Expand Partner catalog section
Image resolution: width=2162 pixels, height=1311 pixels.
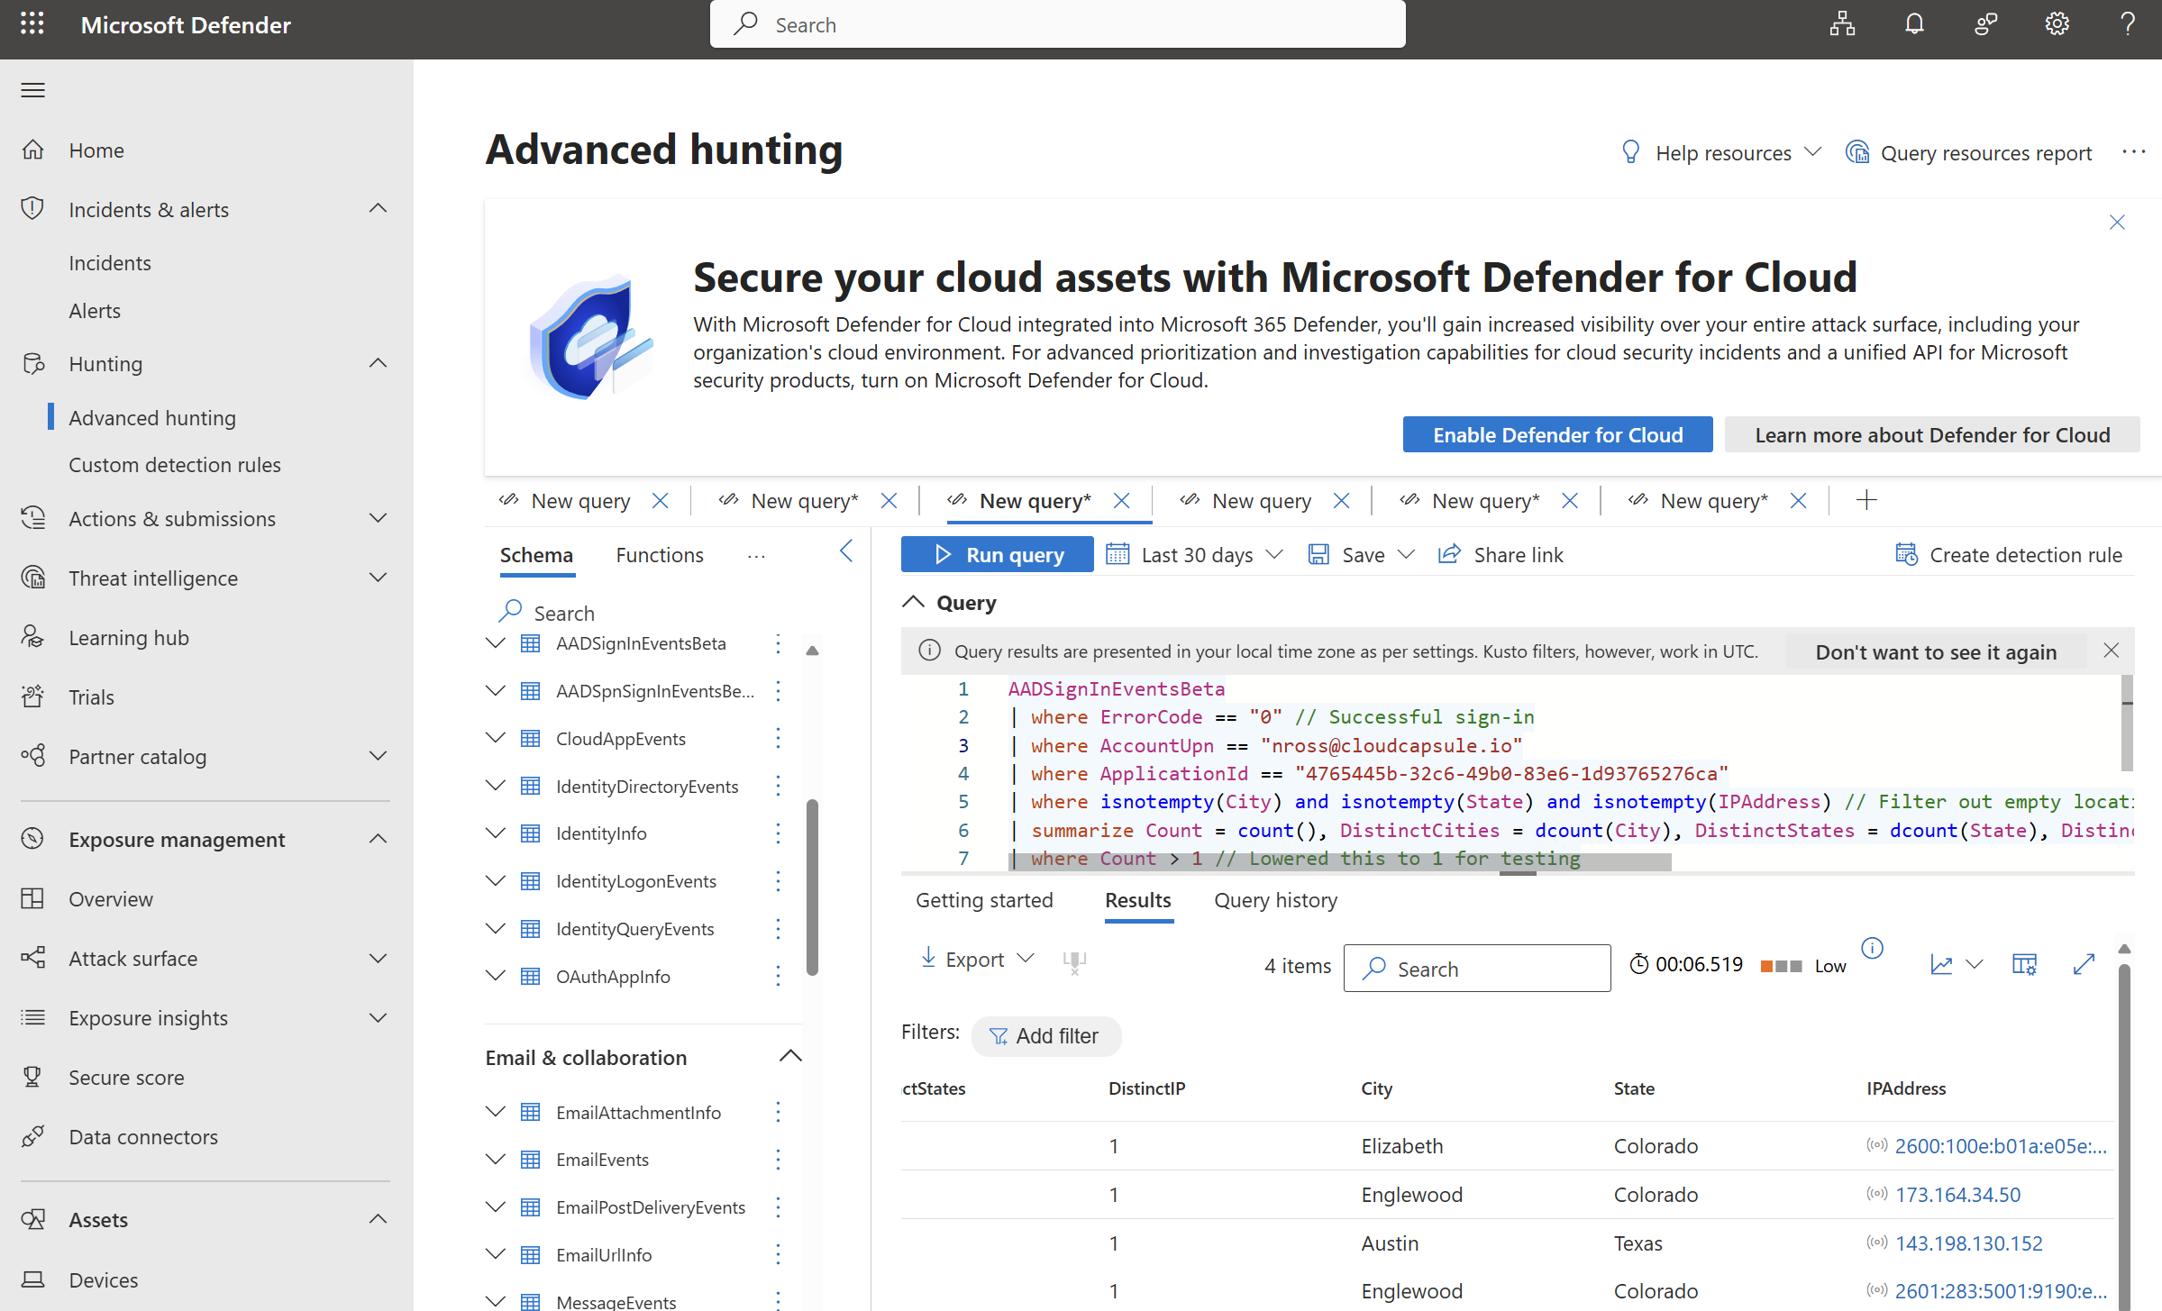click(379, 756)
